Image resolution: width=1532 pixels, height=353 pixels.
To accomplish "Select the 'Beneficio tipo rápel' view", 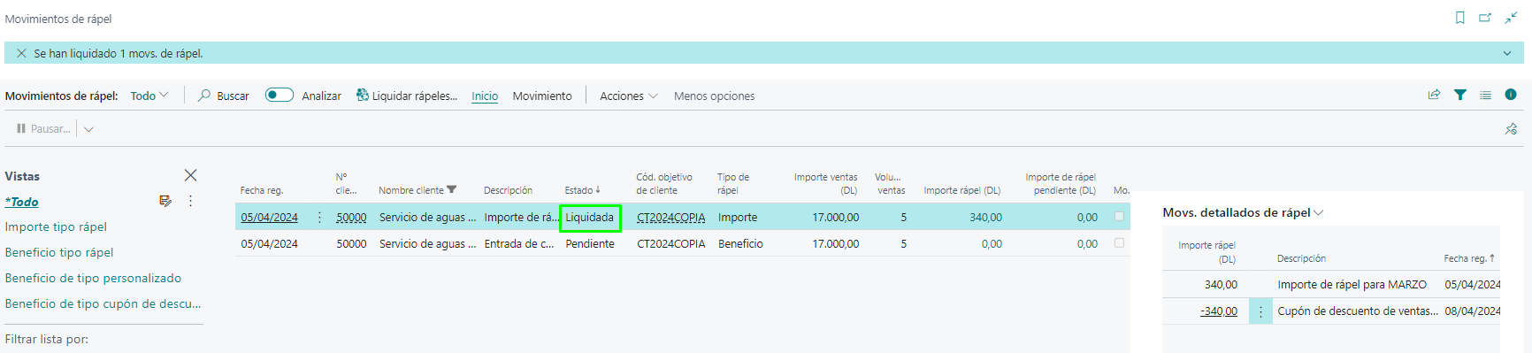I will [59, 252].
